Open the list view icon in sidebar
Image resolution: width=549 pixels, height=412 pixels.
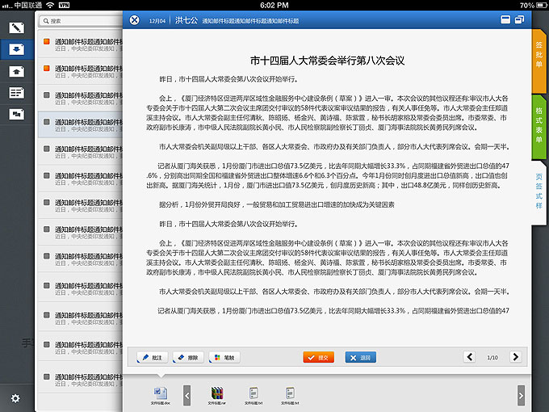pyautogui.click(x=16, y=93)
